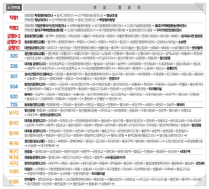Select route number 725
The width and height of the screenshot is (209, 189).
14,105
